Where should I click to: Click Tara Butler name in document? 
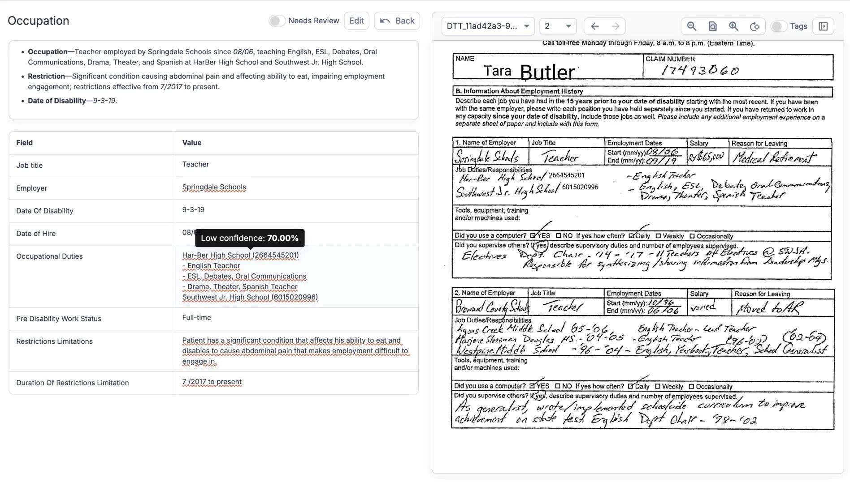coord(529,72)
